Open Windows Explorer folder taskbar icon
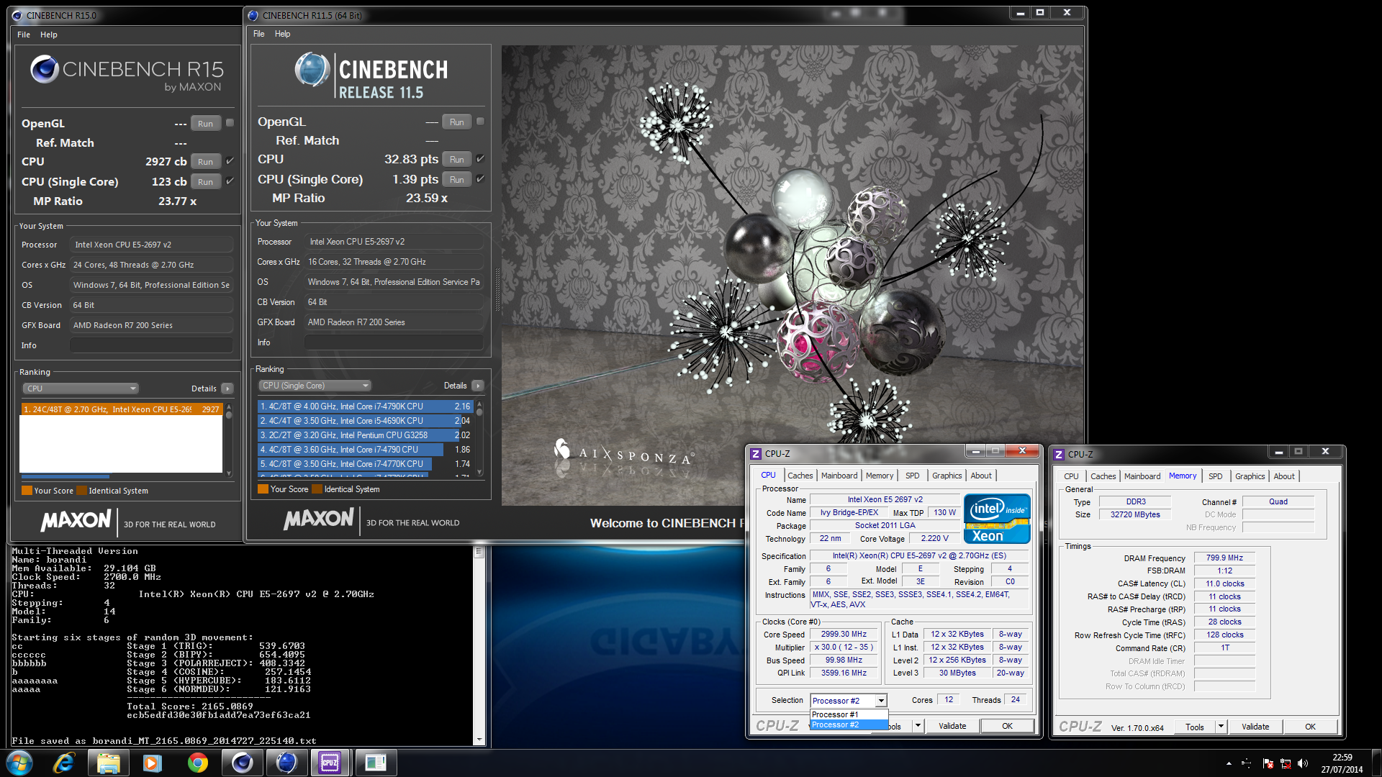 pos(109,763)
